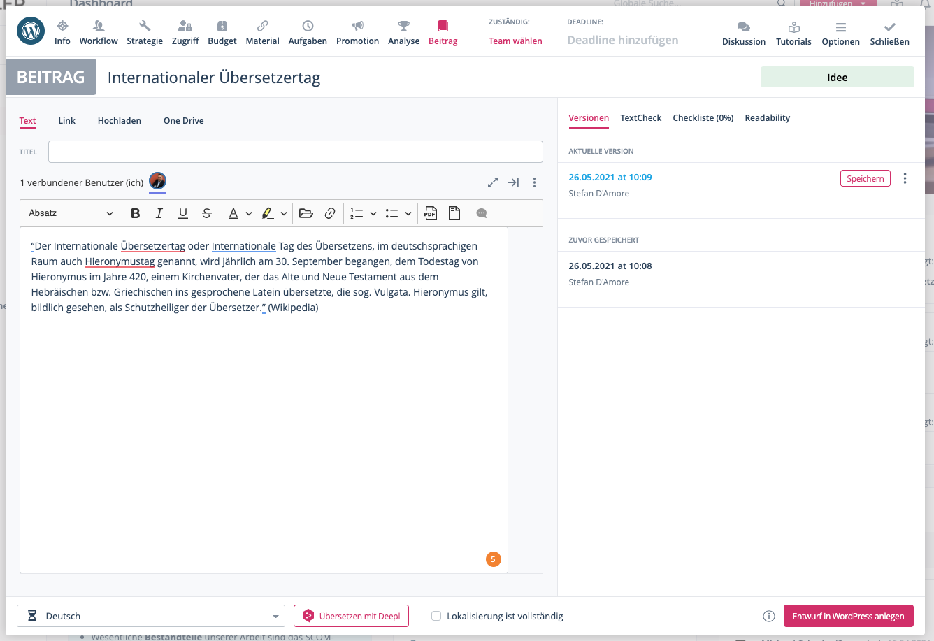Click the font color A icon
The height and width of the screenshot is (641, 934).
(233, 213)
